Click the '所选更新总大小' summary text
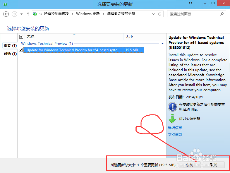The height and width of the screenshot is (173, 230). [x=143, y=165]
